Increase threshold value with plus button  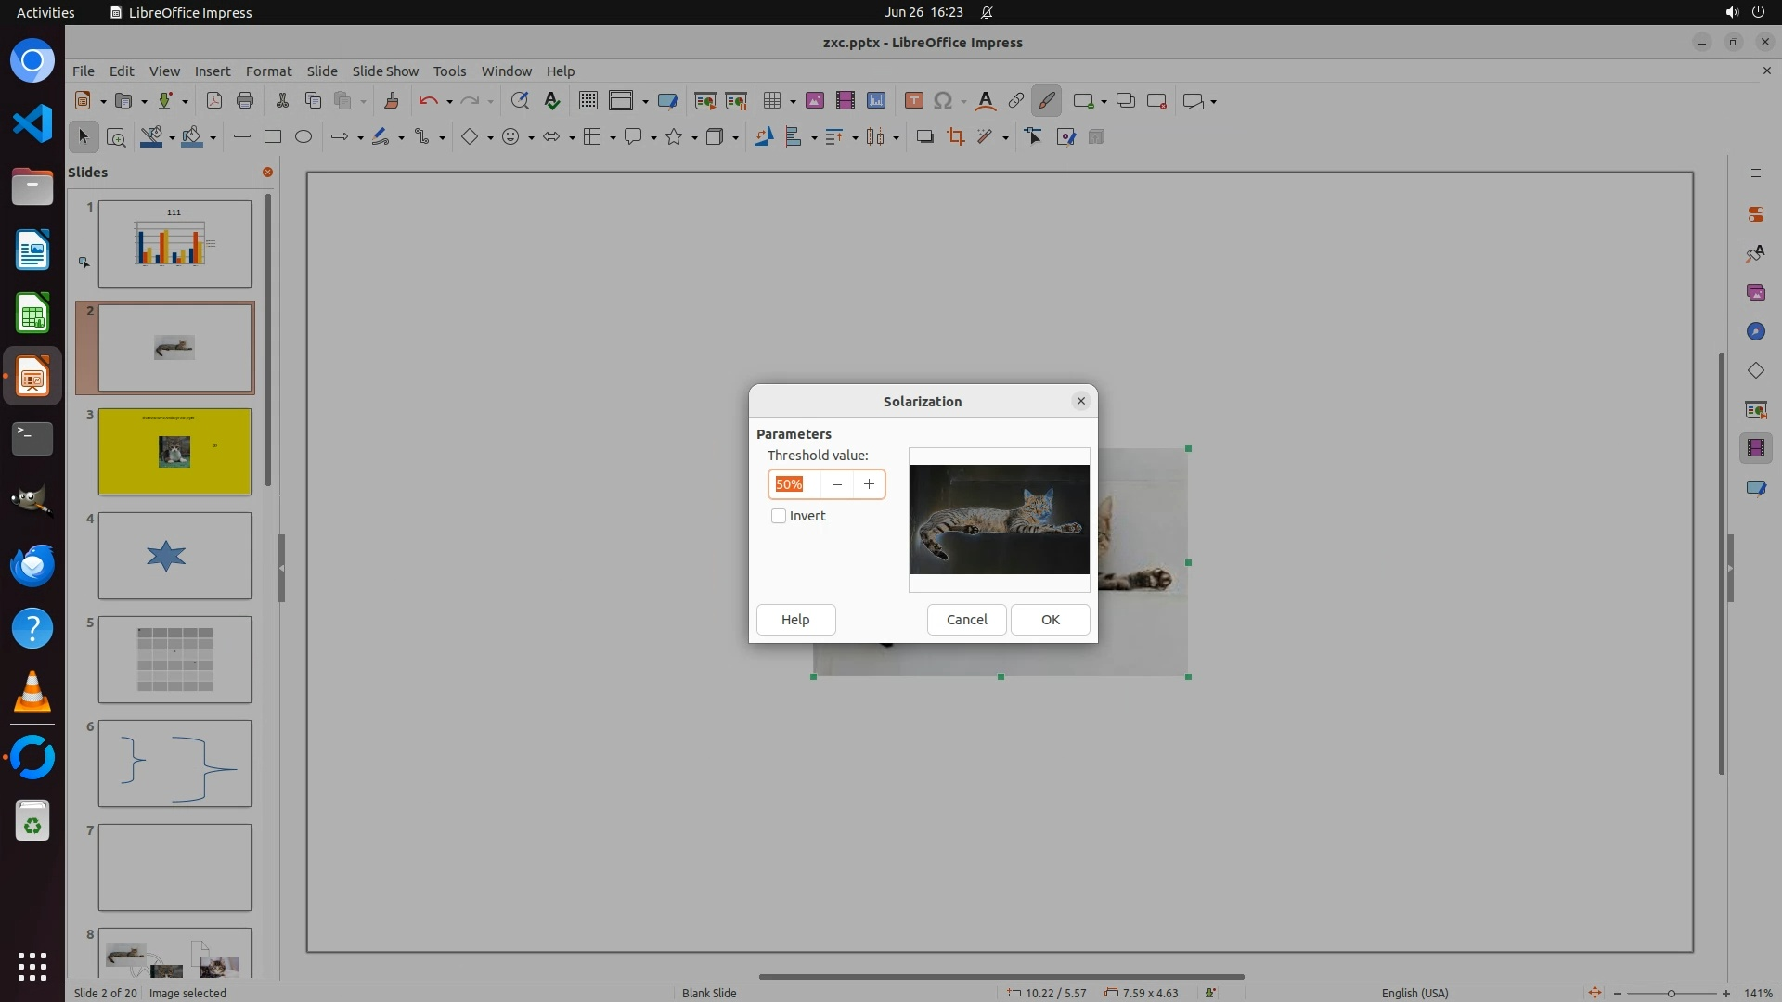869,484
